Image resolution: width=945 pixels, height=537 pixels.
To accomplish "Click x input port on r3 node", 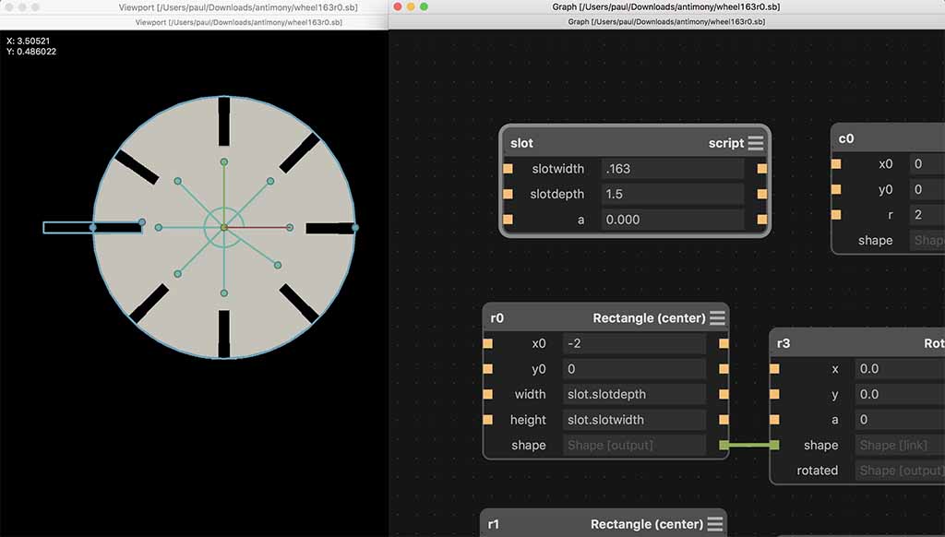I will pyautogui.click(x=774, y=369).
